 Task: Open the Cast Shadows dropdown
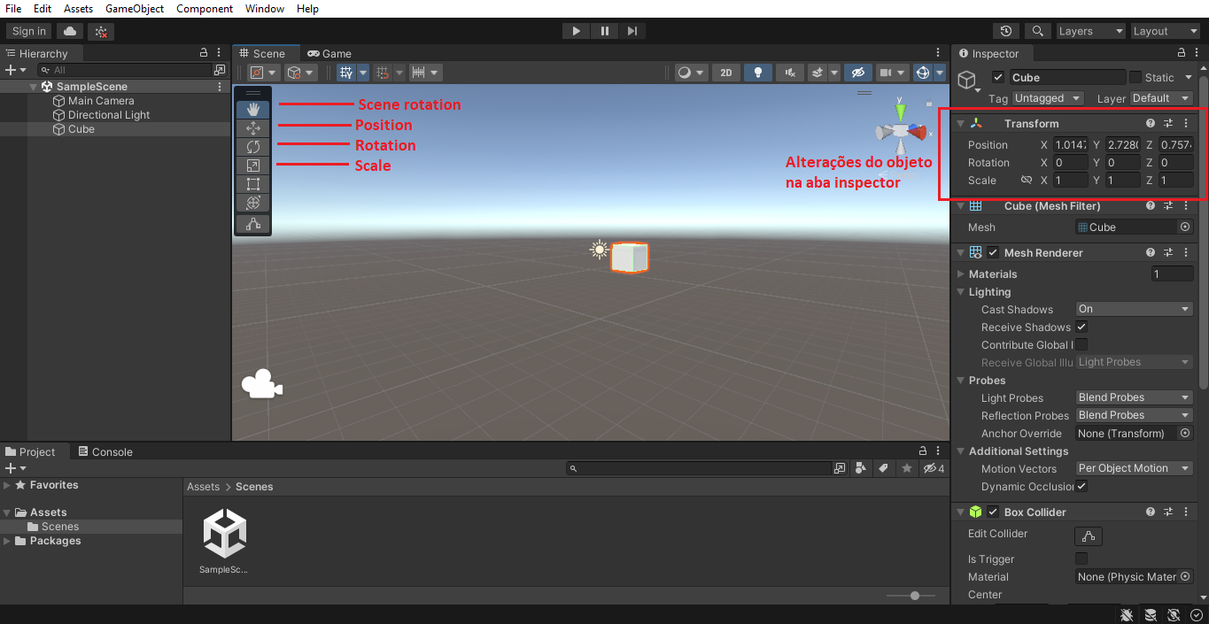coord(1133,308)
